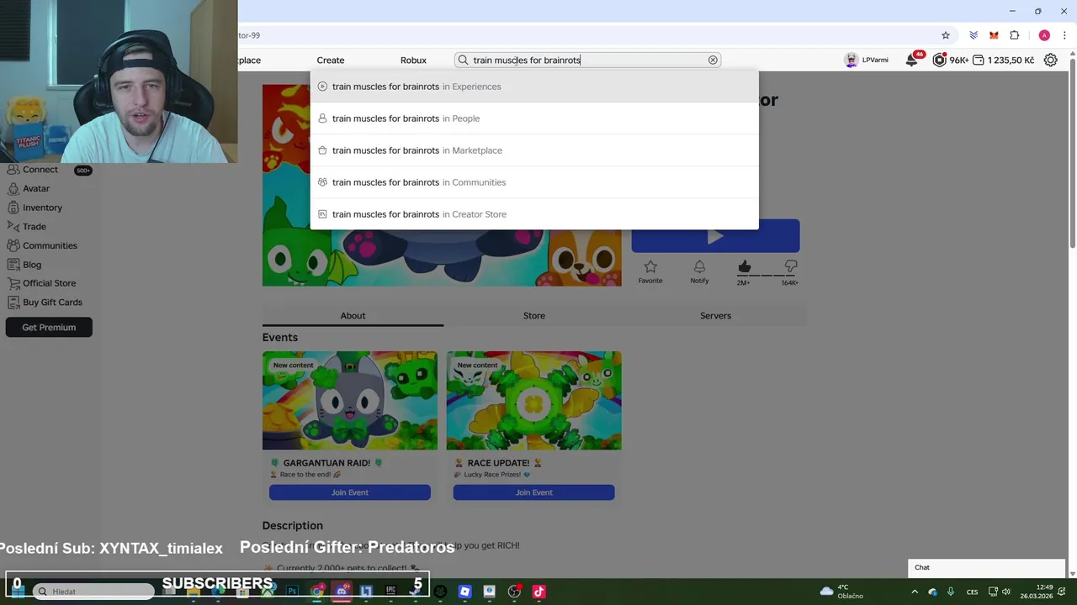Join the RACE UPDATE event
Viewport: 1077px width, 605px height.
(534, 492)
